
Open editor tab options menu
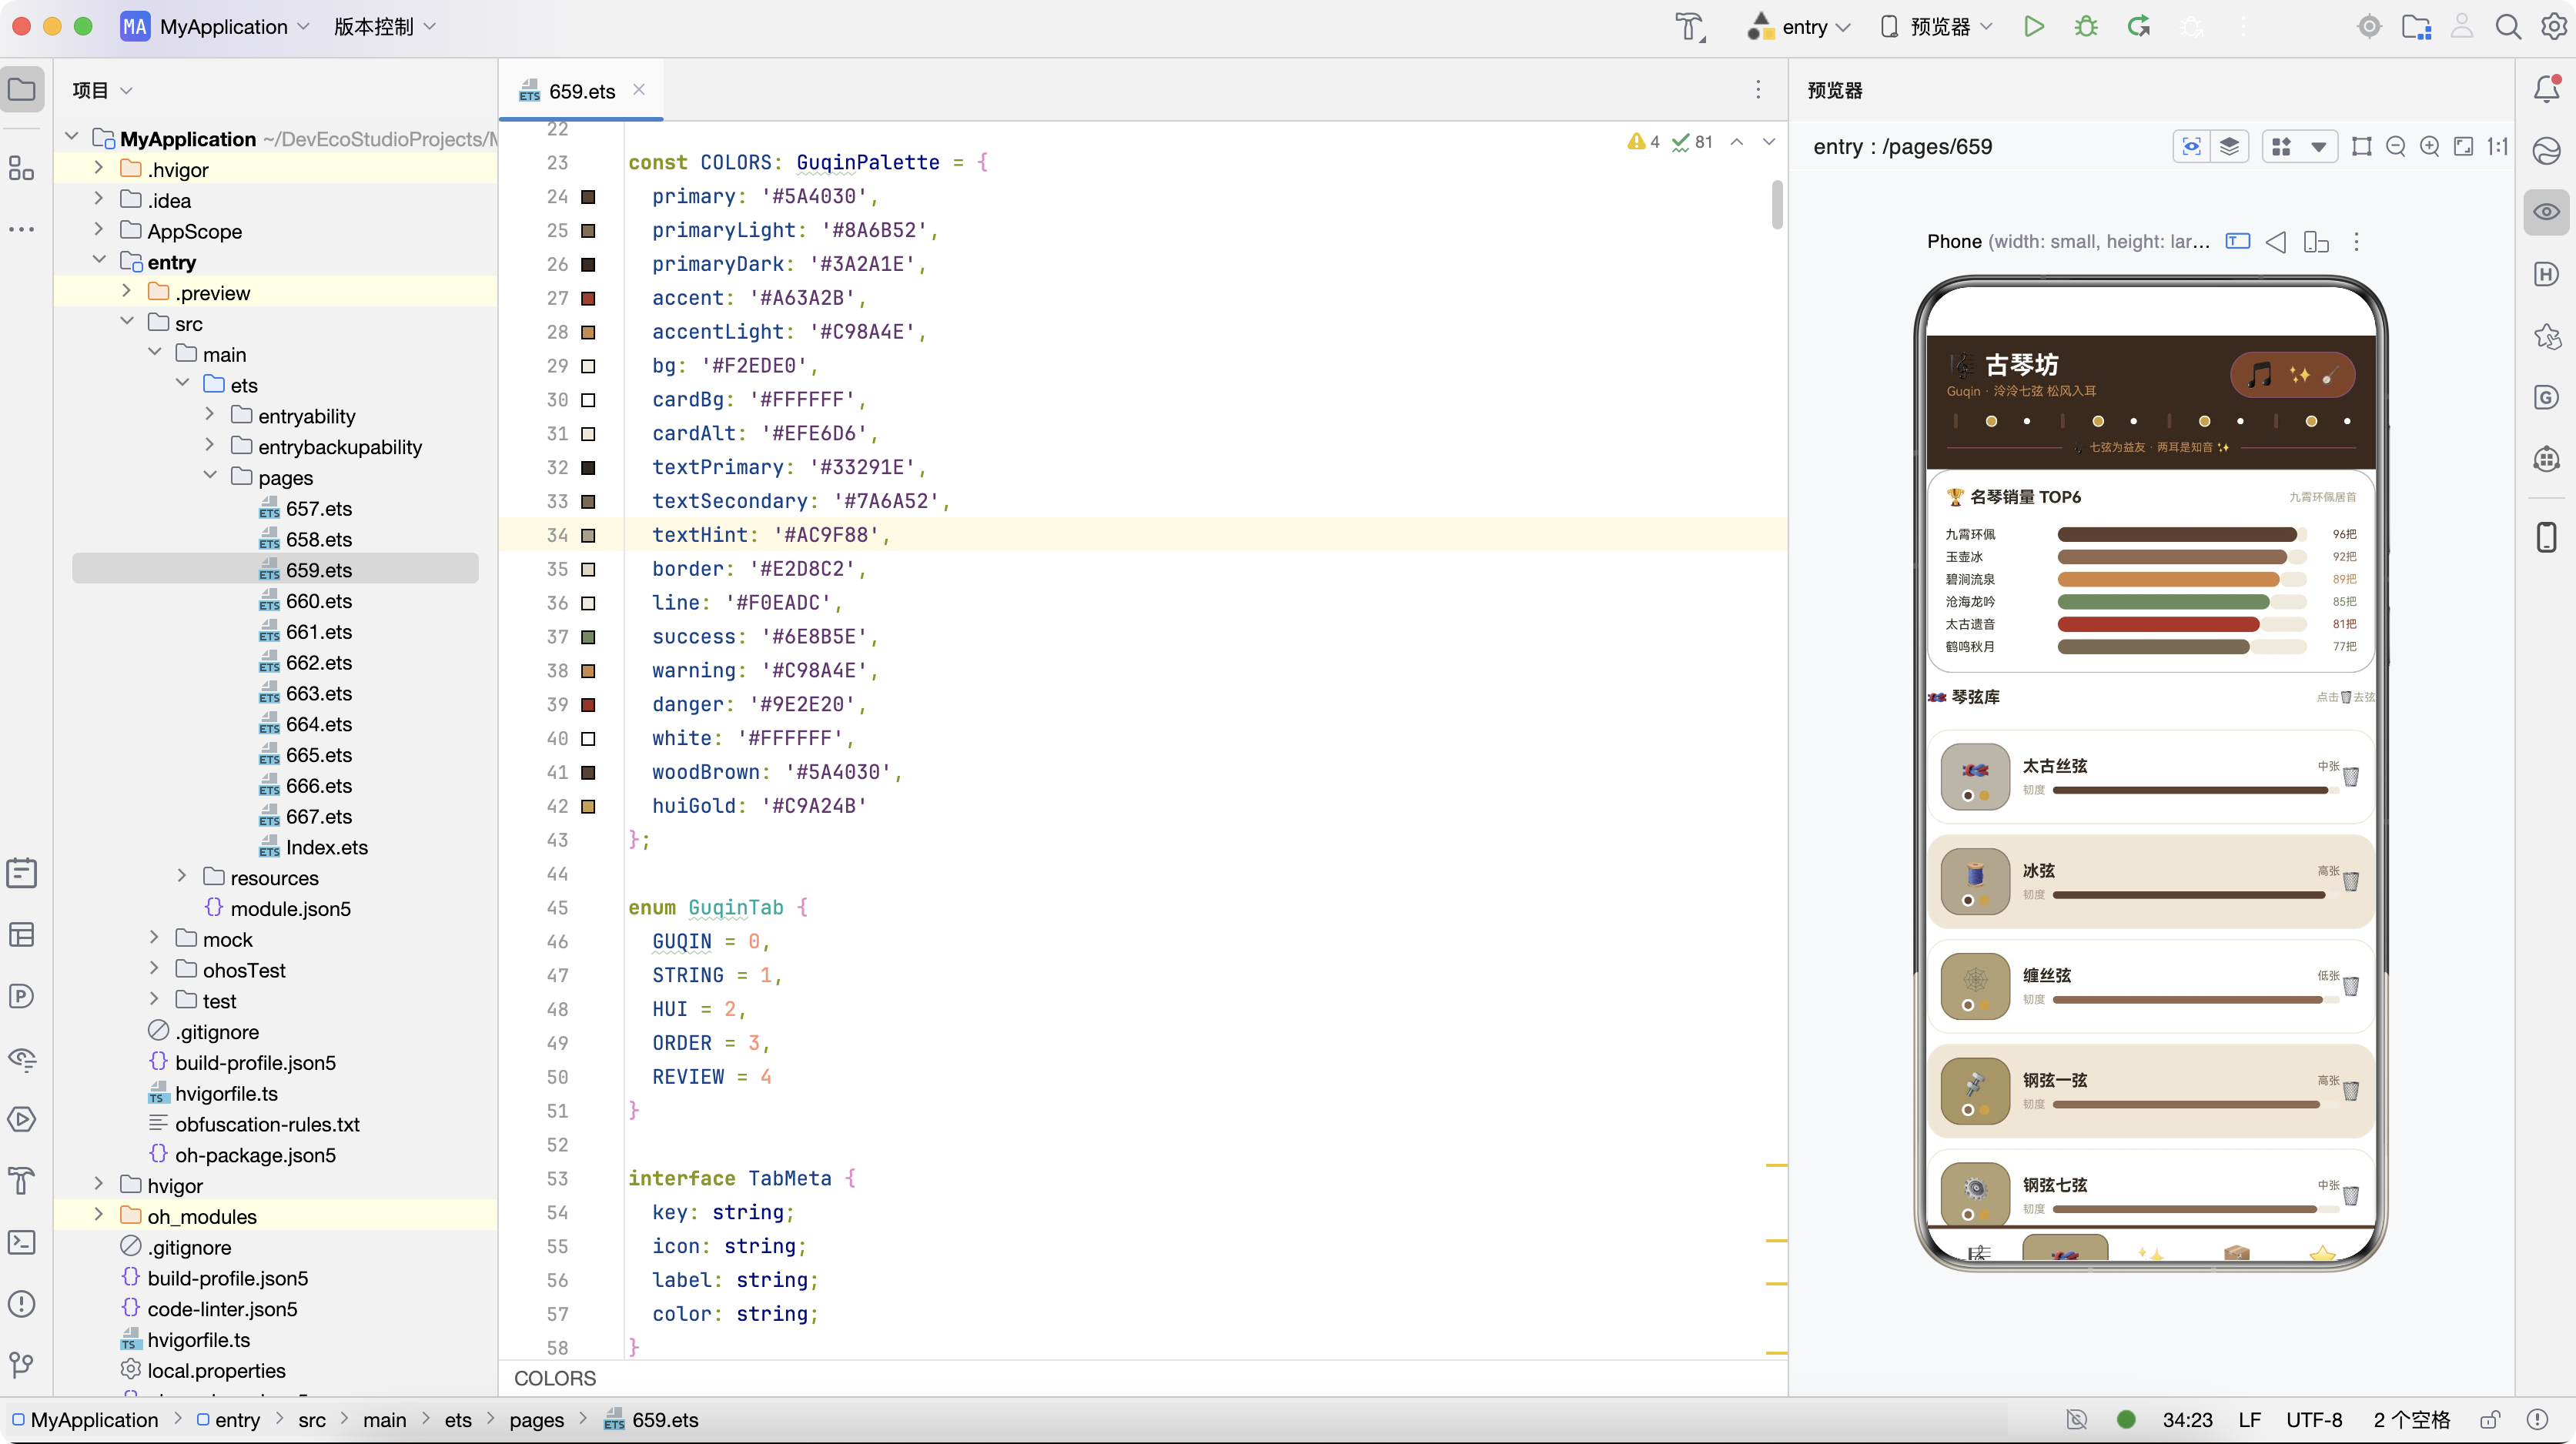[1758, 90]
